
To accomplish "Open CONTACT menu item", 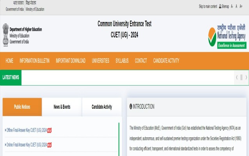I will click(x=141, y=60).
